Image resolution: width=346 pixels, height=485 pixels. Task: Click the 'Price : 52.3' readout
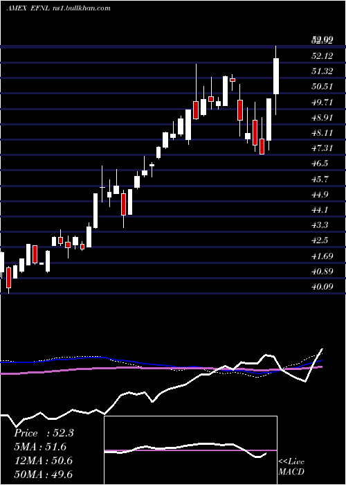click(44, 433)
